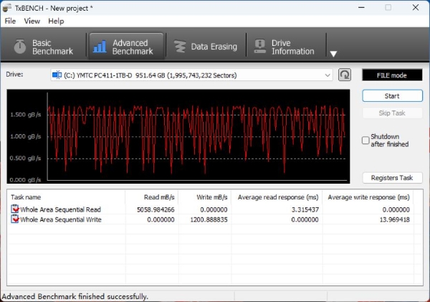
Task: Click the Task name column header
Action: (x=66, y=197)
